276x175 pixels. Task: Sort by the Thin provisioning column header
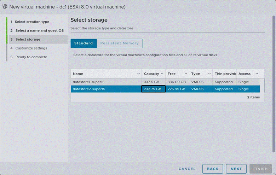[x=225, y=74]
